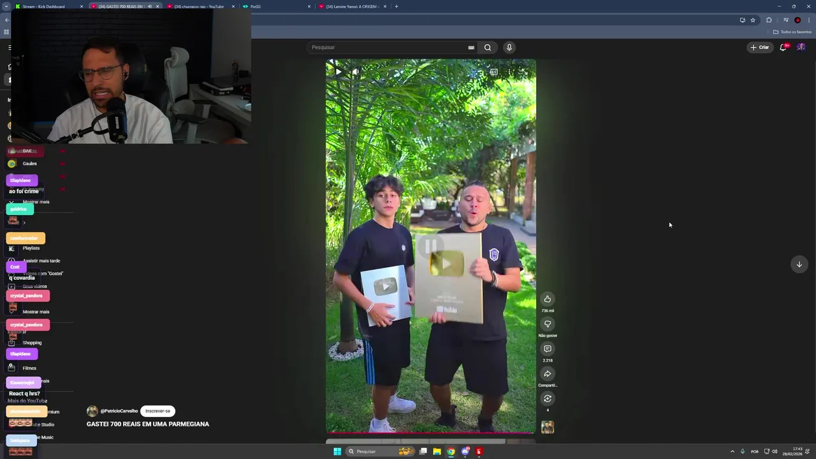Image resolution: width=816 pixels, height=459 pixels.
Task: Open YouTube notifications bell
Action: point(783,47)
